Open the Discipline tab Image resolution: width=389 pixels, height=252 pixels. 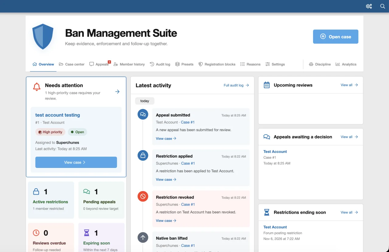coord(319,64)
